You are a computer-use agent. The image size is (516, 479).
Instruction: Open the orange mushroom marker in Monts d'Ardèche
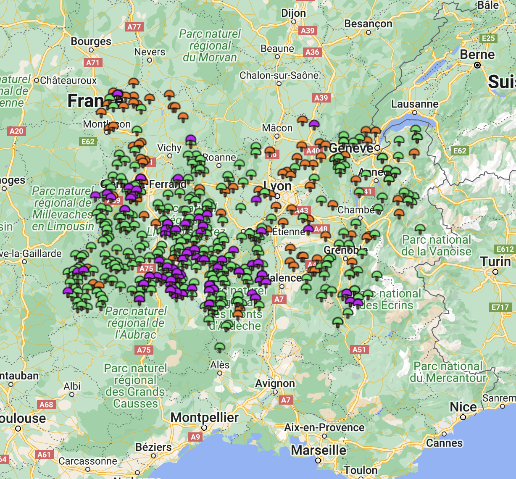pos(238,313)
